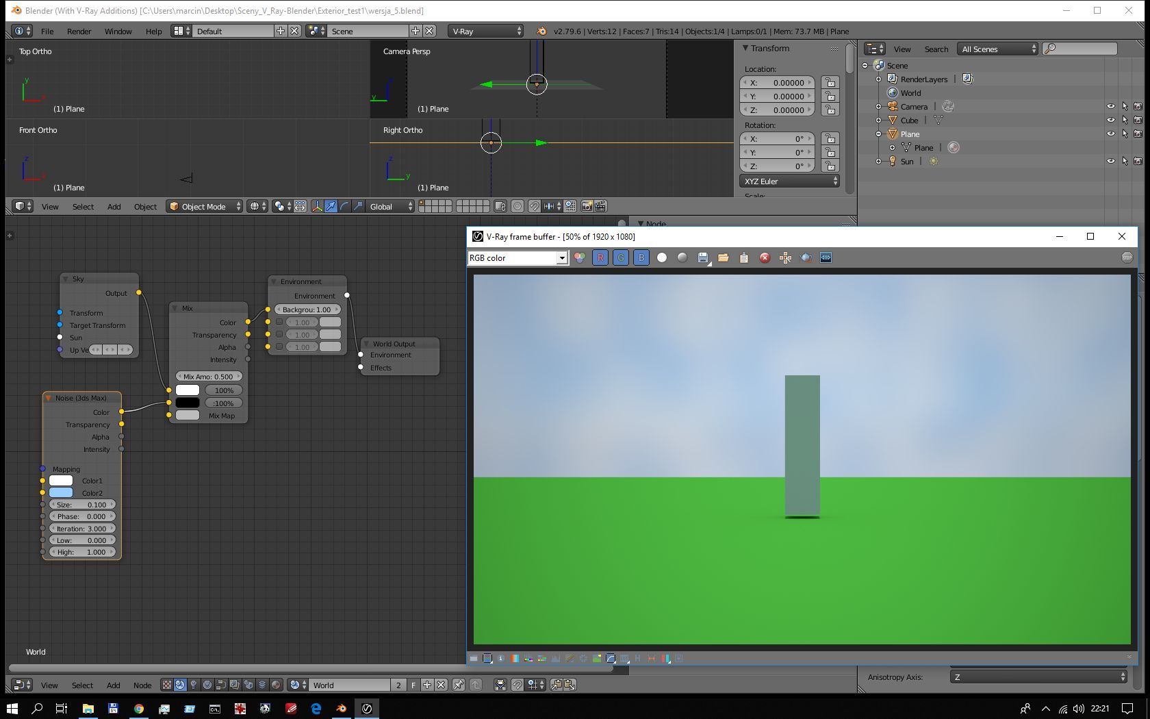Open the Anisotropy Axis Z dropdown

click(x=1038, y=677)
